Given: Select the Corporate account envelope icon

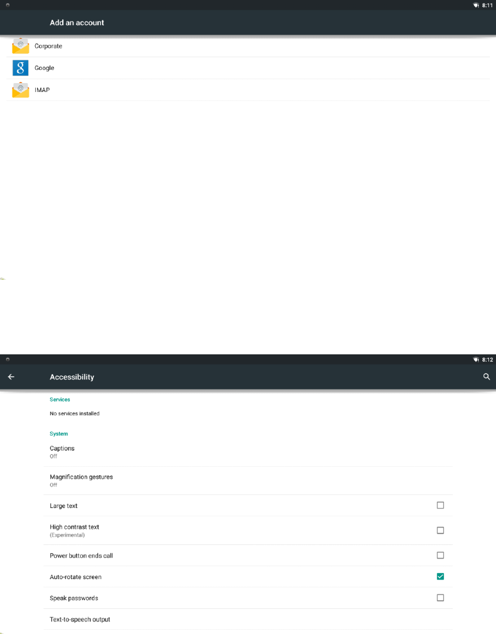Looking at the screenshot, I should 20,46.
